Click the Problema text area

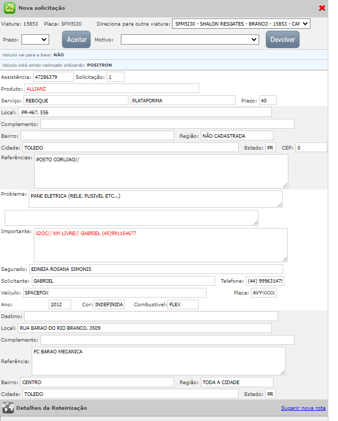[155, 199]
